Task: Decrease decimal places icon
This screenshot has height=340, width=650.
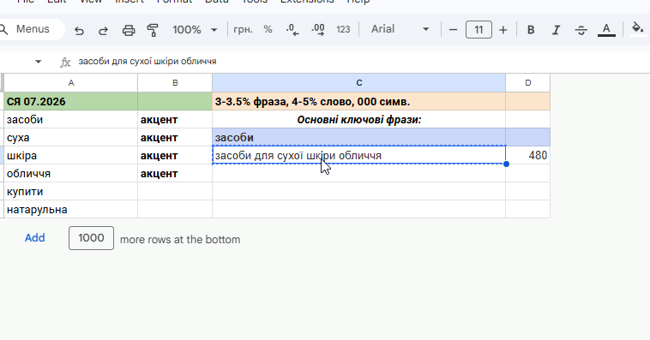Action: point(292,29)
